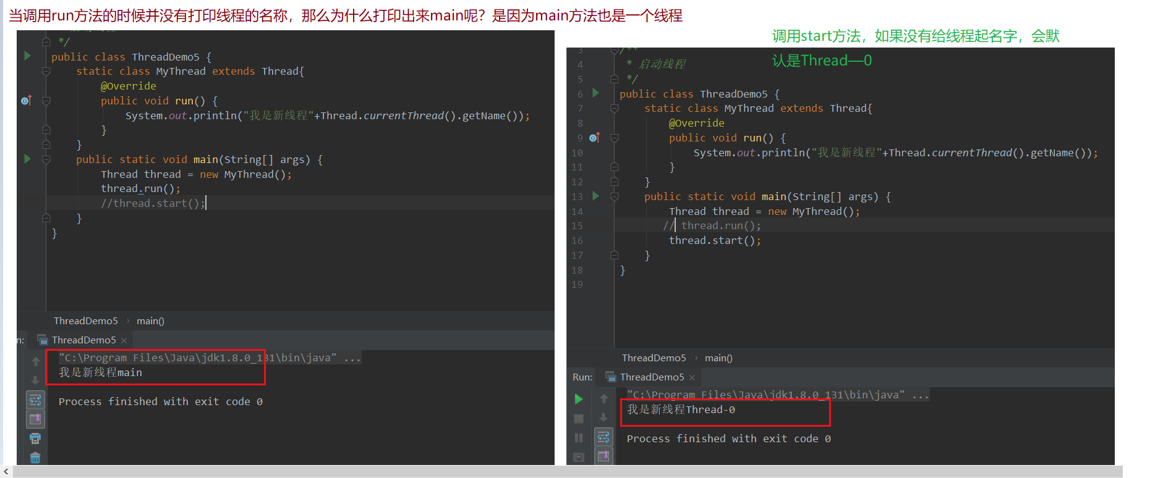1176x478 pixels.
Task: Click Print icon in left Run console
Action: click(x=35, y=438)
